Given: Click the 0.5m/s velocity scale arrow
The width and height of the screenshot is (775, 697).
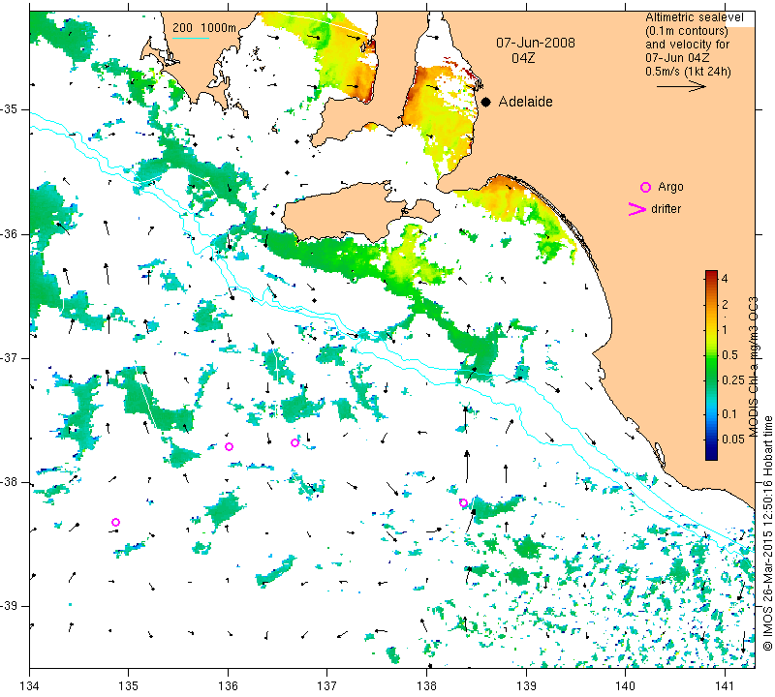Looking at the screenshot, I should pos(681,86).
